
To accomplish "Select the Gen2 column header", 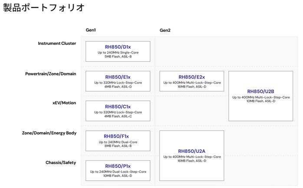I will click(165, 30).
